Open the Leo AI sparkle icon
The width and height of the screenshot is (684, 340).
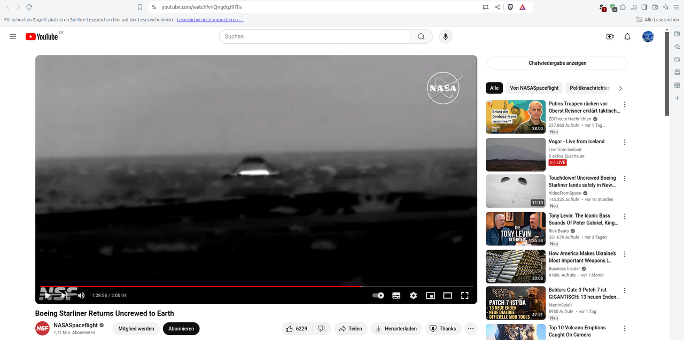tap(666, 7)
